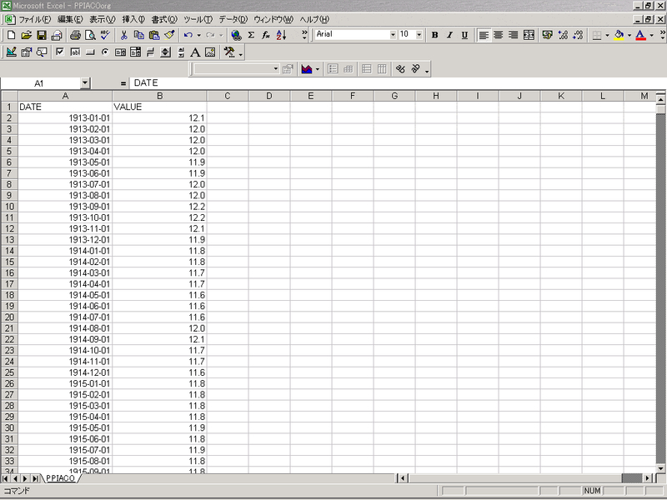Print the sheet via printer icon
The width and height of the screenshot is (667, 500).
coord(75,35)
